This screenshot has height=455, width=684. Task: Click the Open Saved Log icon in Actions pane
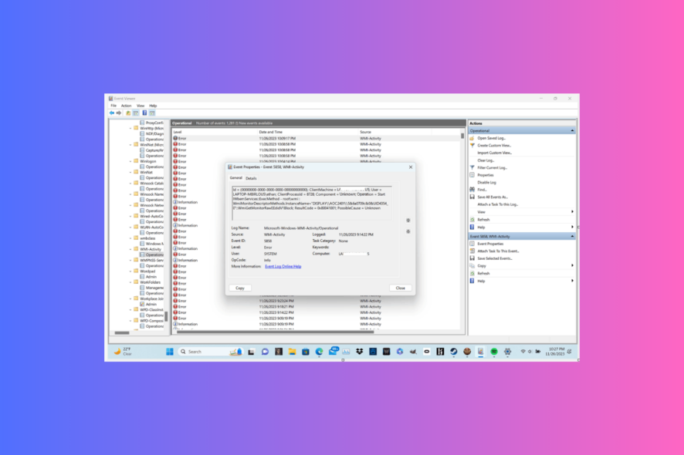(471, 139)
